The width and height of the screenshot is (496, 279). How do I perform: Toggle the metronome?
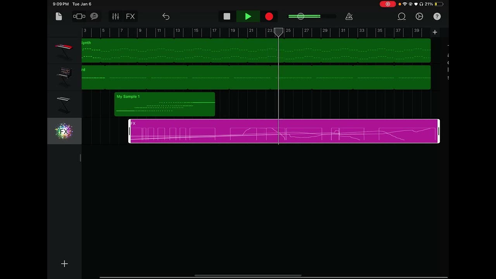click(x=349, y=16)
